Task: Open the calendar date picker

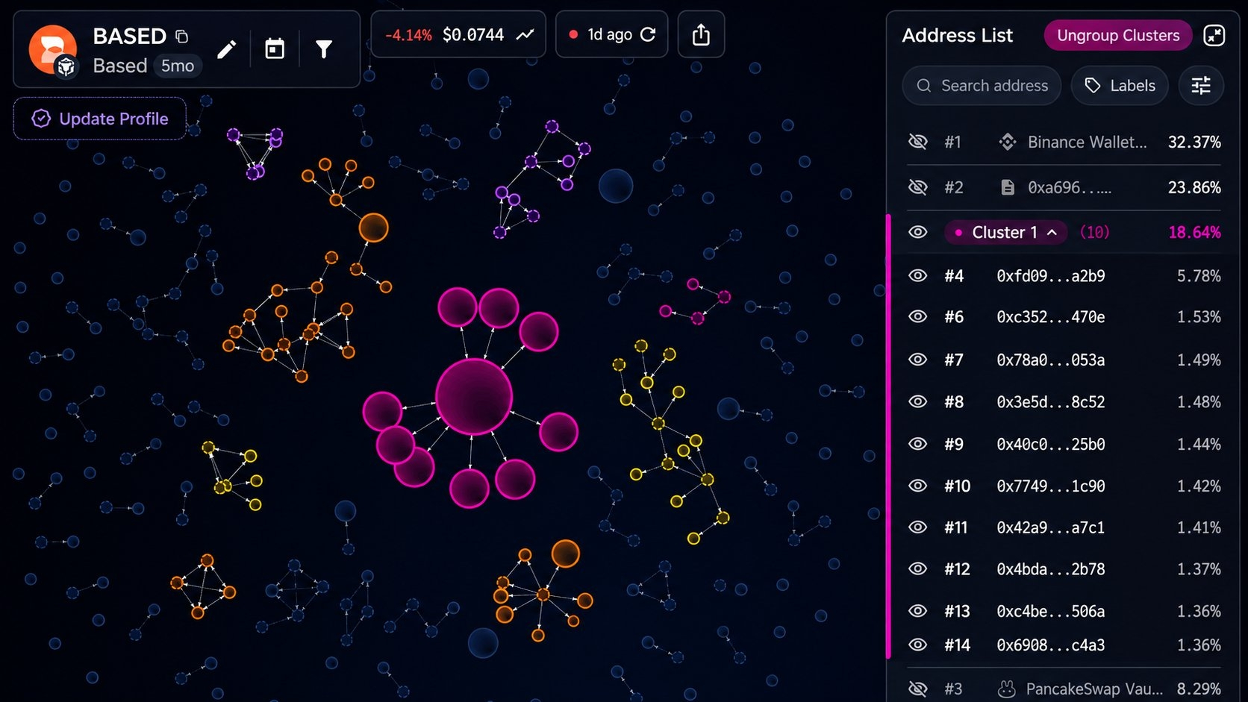Action: [275, 49]
